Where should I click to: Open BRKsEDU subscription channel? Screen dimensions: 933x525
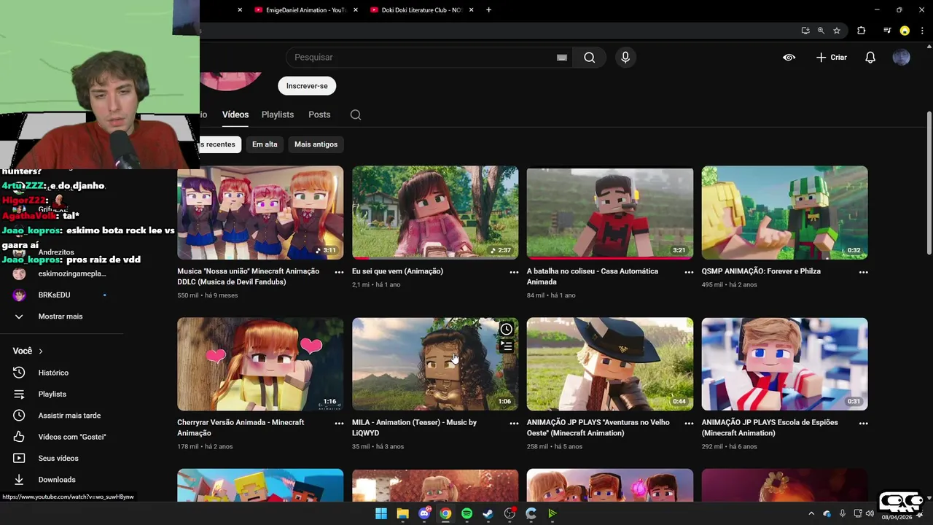54,295
